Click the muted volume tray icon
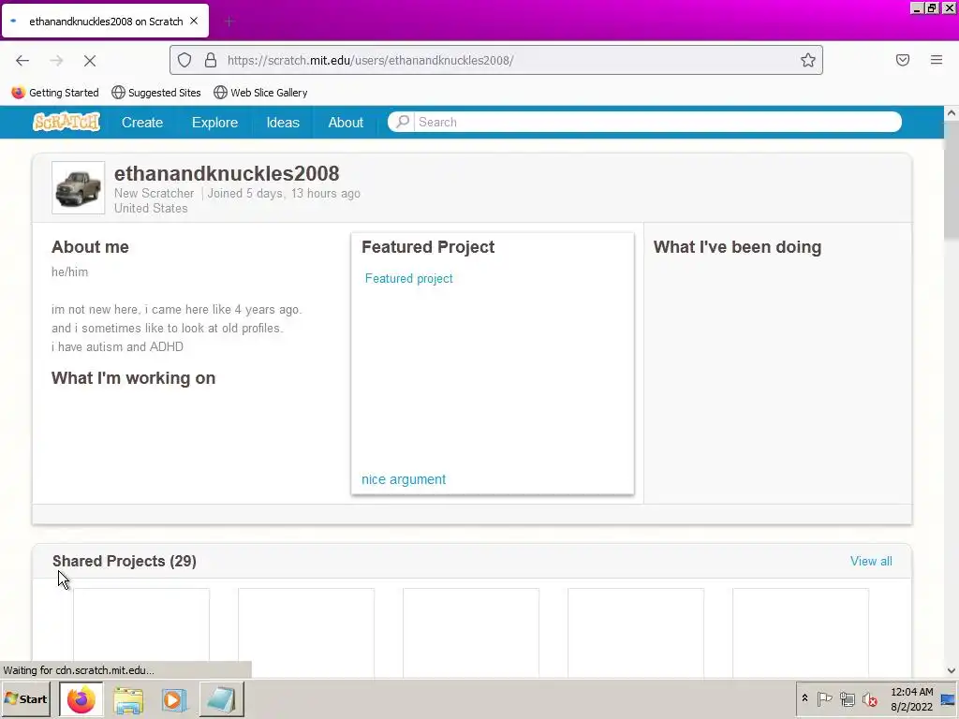The image size is (959, 719). click(869, 698)
